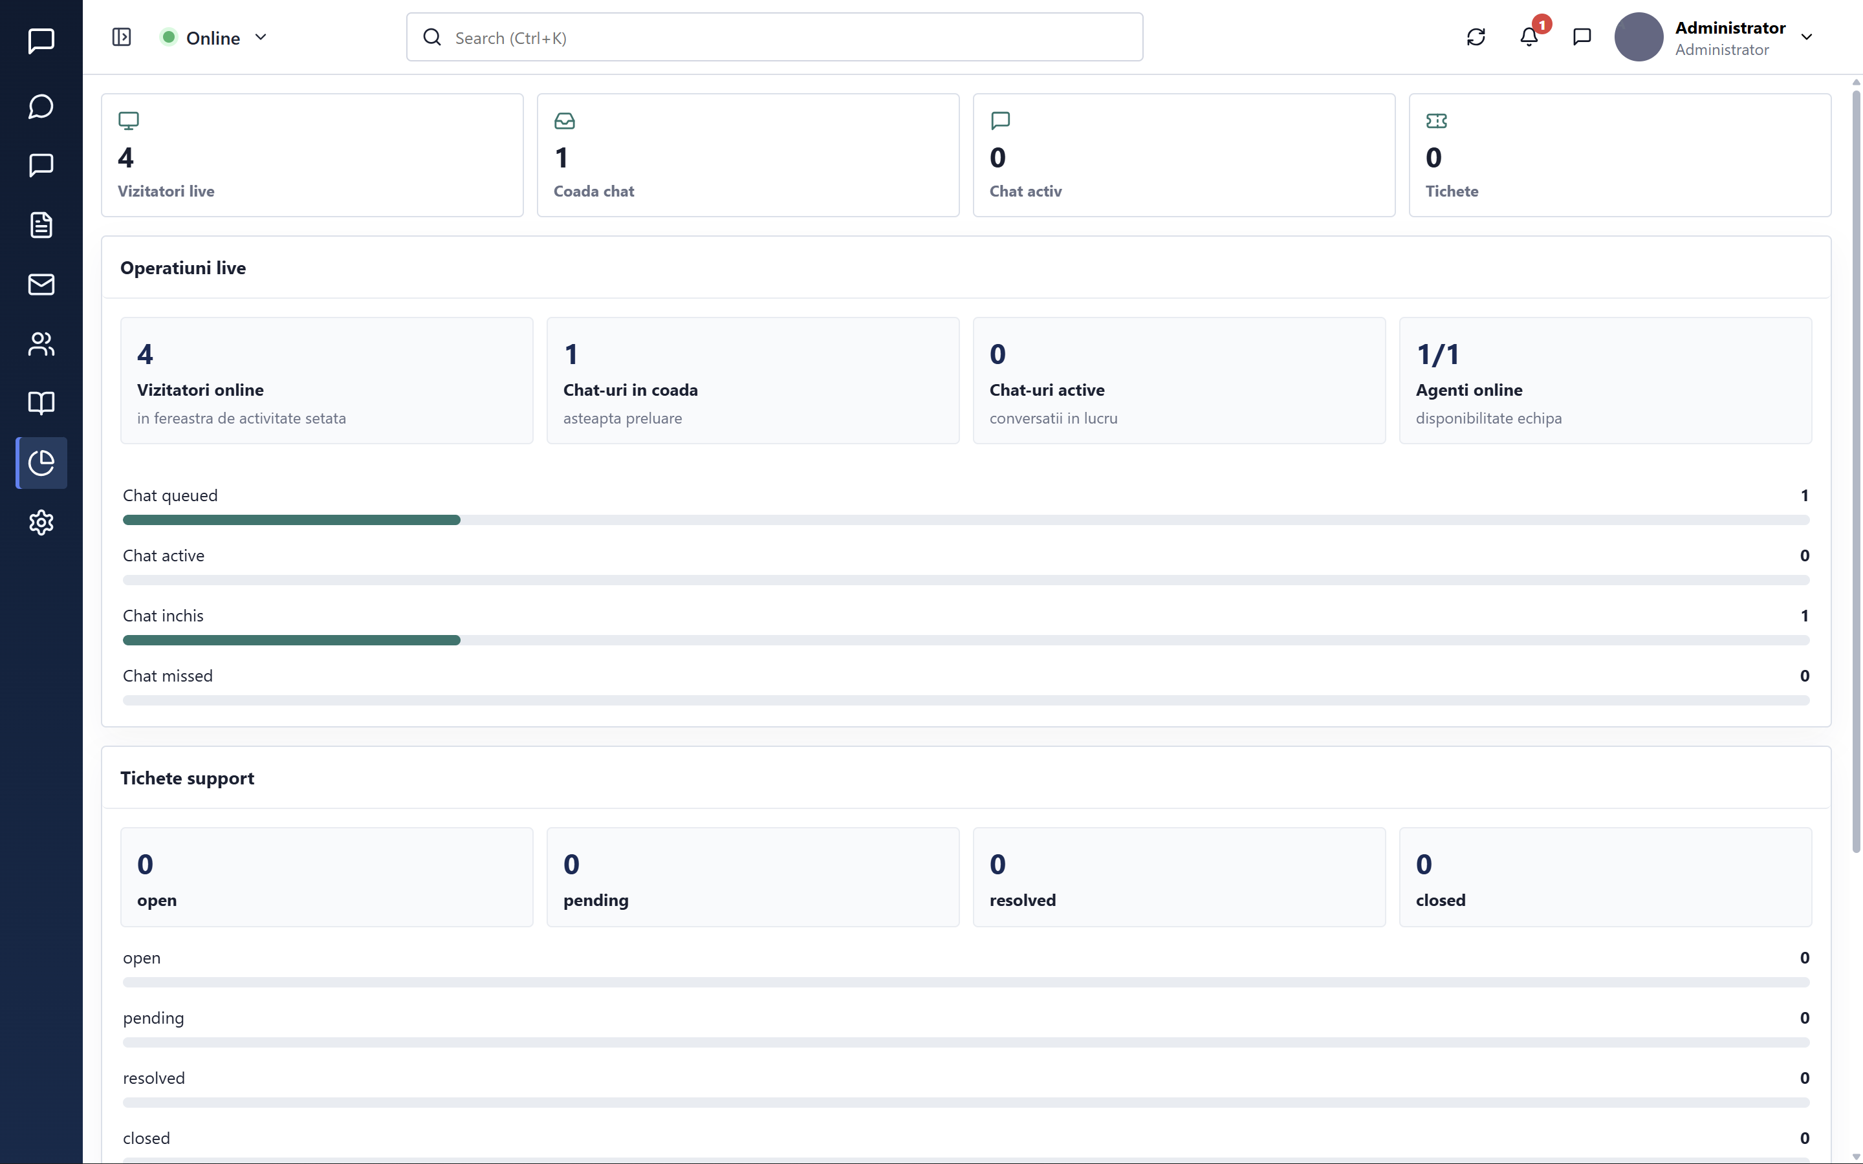
Task: Click the ticket icon on Tichete card
Action: coord(1436,121)
